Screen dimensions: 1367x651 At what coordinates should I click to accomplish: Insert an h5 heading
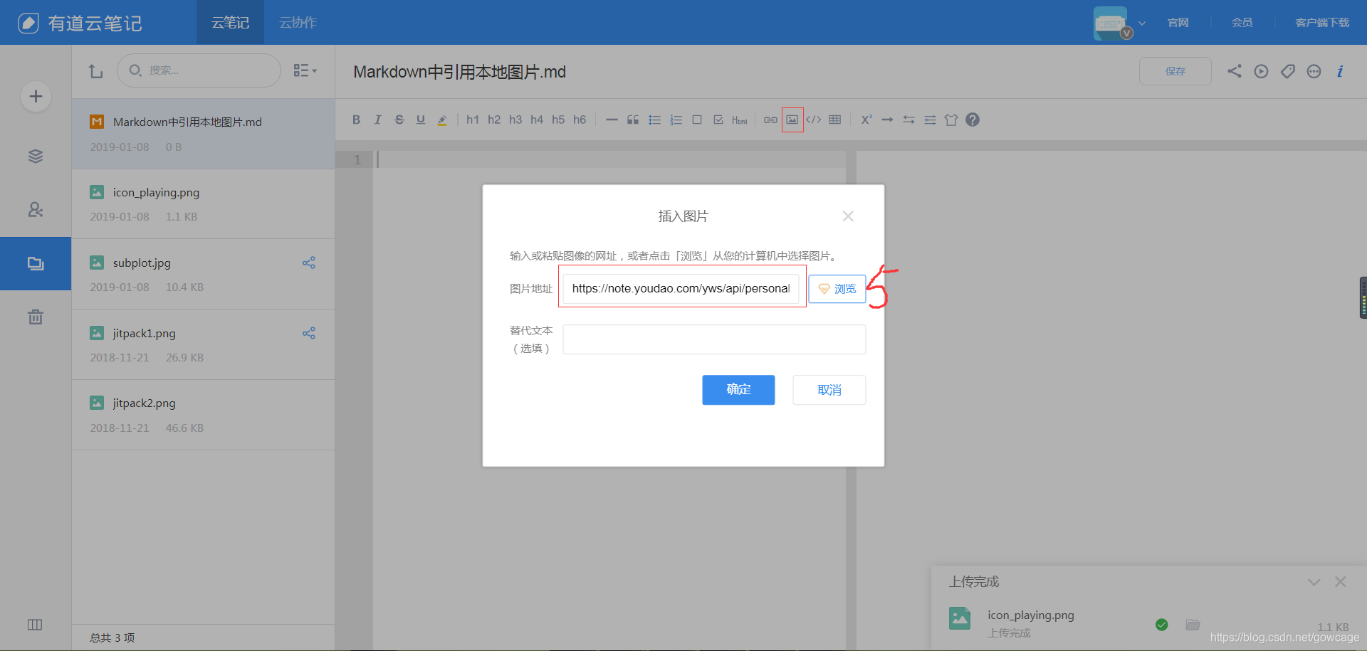(558, 120)
